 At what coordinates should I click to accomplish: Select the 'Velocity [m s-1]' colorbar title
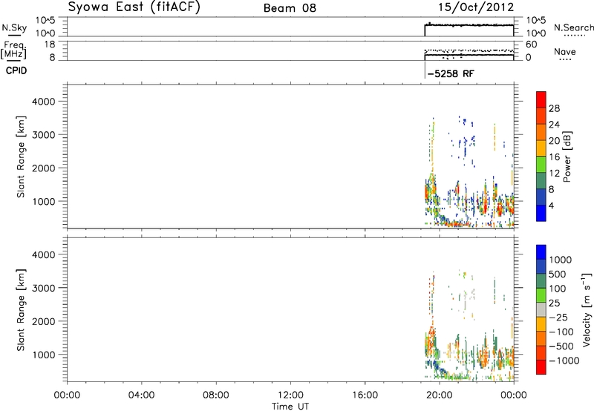pyautogui.click(x=587, y=309)
